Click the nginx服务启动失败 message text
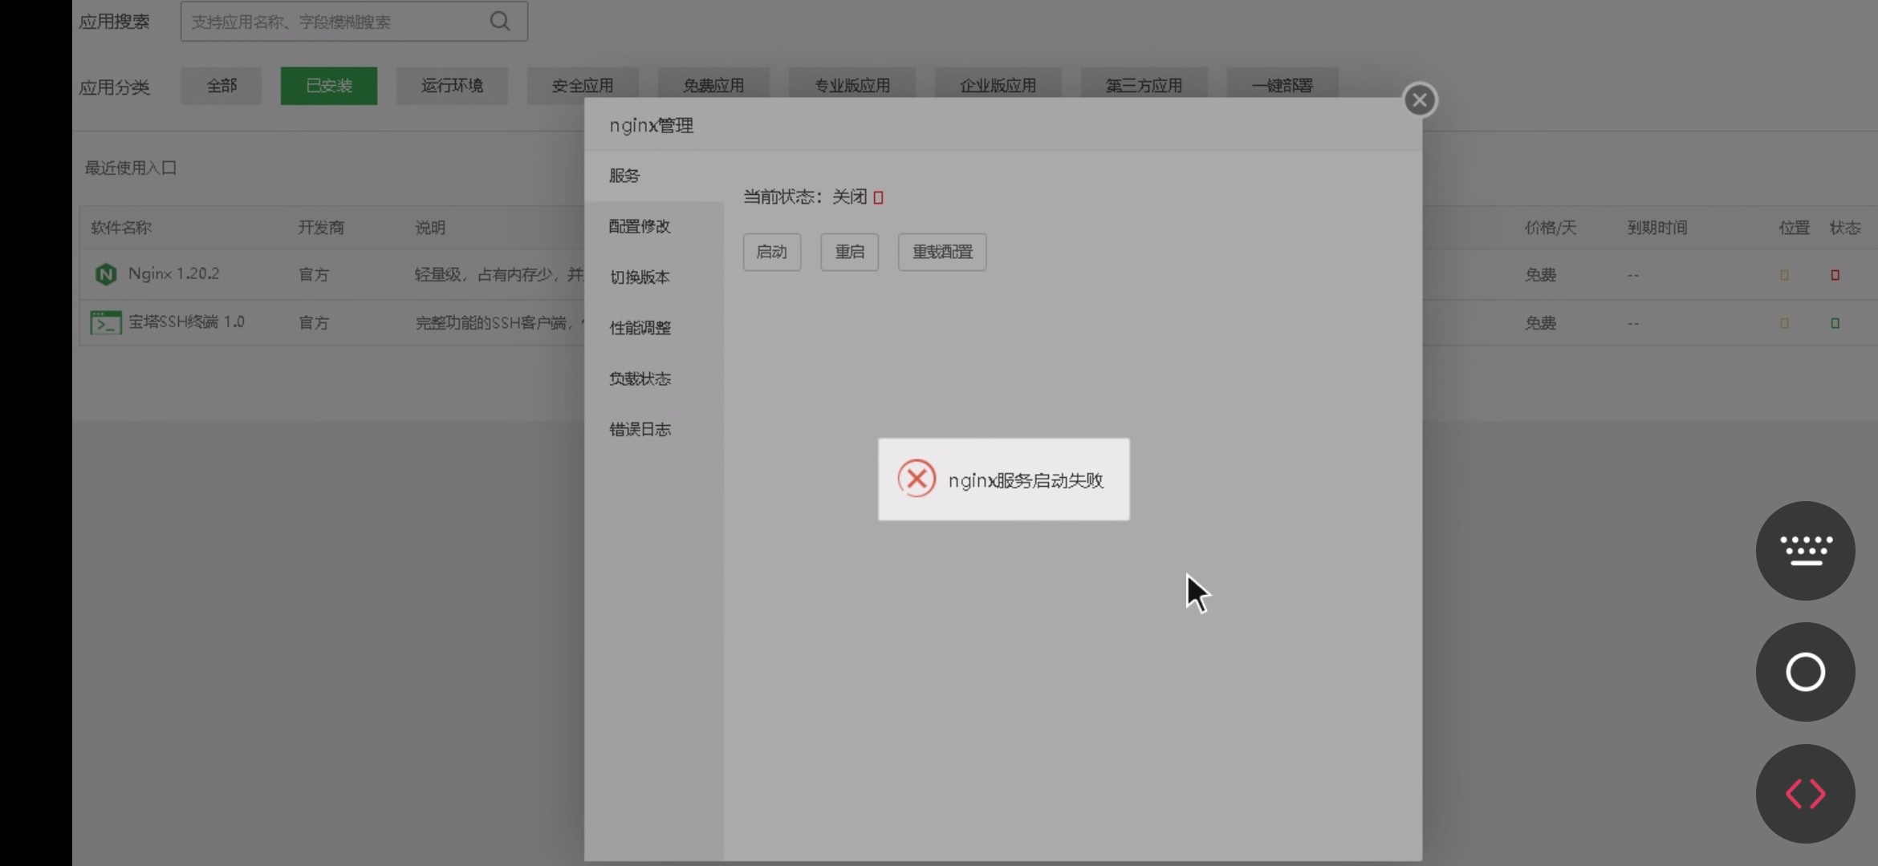This screenshot has width=1878, height=866. (x=1026, y=480)
